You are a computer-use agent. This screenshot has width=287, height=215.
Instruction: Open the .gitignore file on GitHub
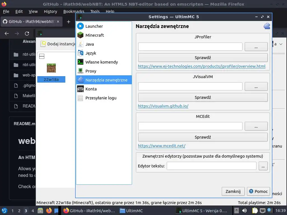coord(29,85)
